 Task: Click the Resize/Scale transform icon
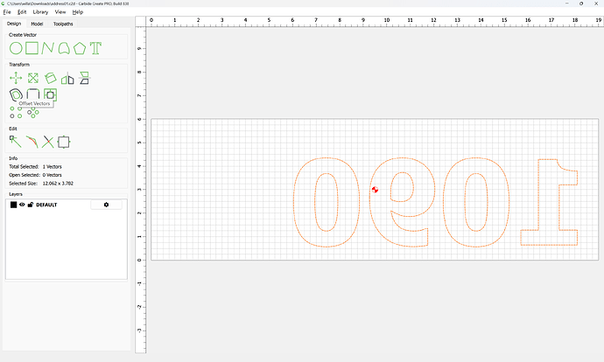[32, 78]
